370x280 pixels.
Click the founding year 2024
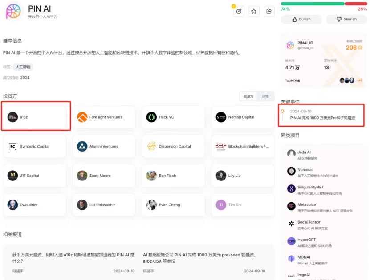pyautogui.click(x=25, y=78)
